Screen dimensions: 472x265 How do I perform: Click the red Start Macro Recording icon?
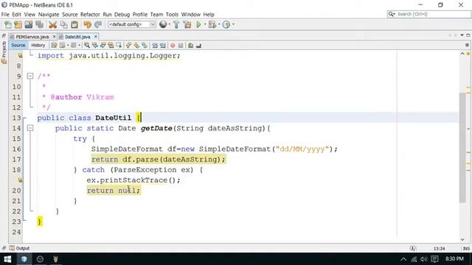tap(173, 46)
